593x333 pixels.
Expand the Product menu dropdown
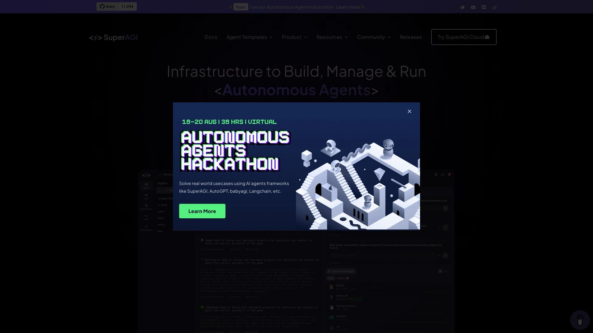(294, 37)
